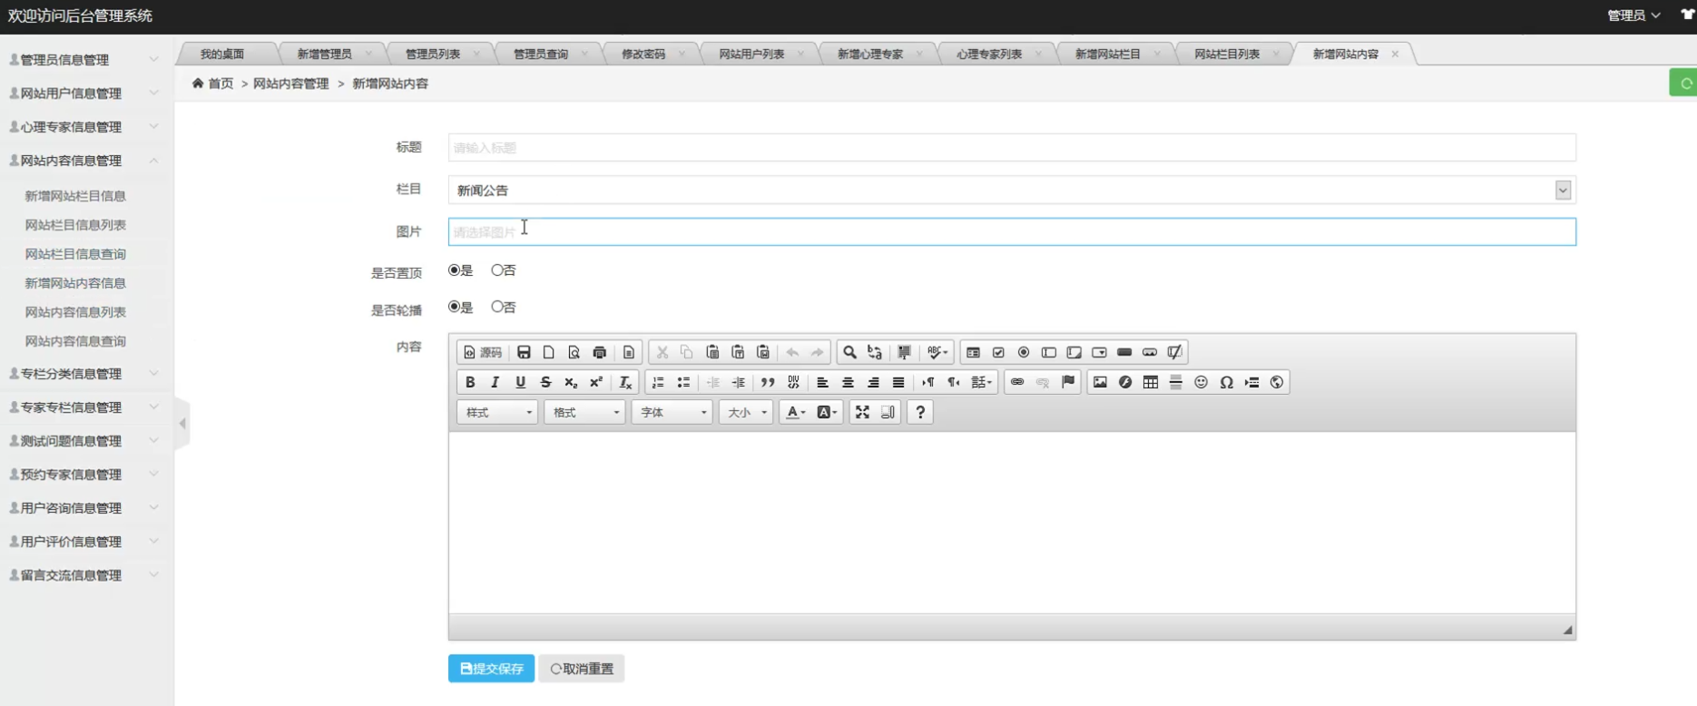Click the editor save (floppy disk) icon
1697x706 pixels.
[524, 352]
